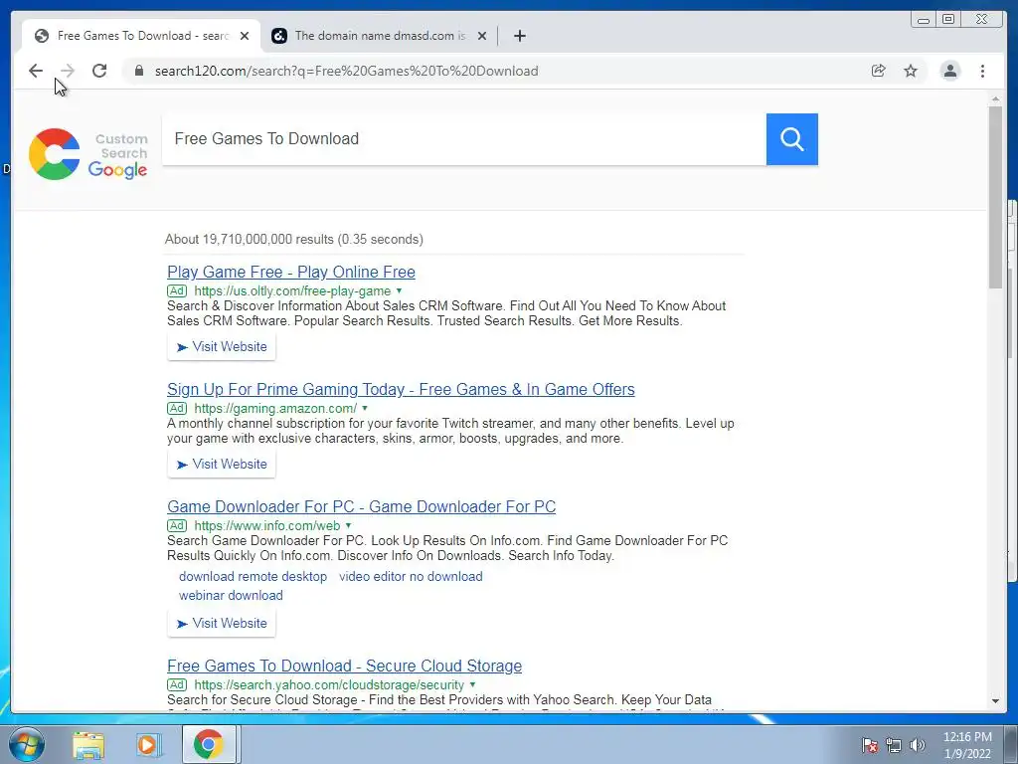Viewport: 1018px width, 764px height.
Task: Open the network status tray icon
Action: click(894, 745)
